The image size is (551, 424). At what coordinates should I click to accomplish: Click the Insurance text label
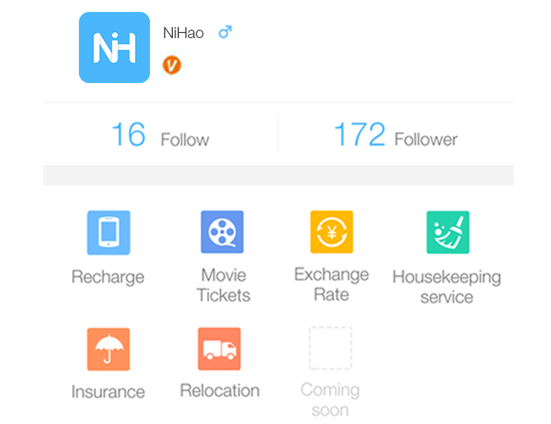pos(109,392)
